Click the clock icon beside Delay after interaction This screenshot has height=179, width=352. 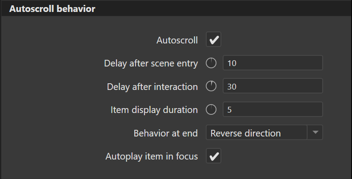[211, 86]
